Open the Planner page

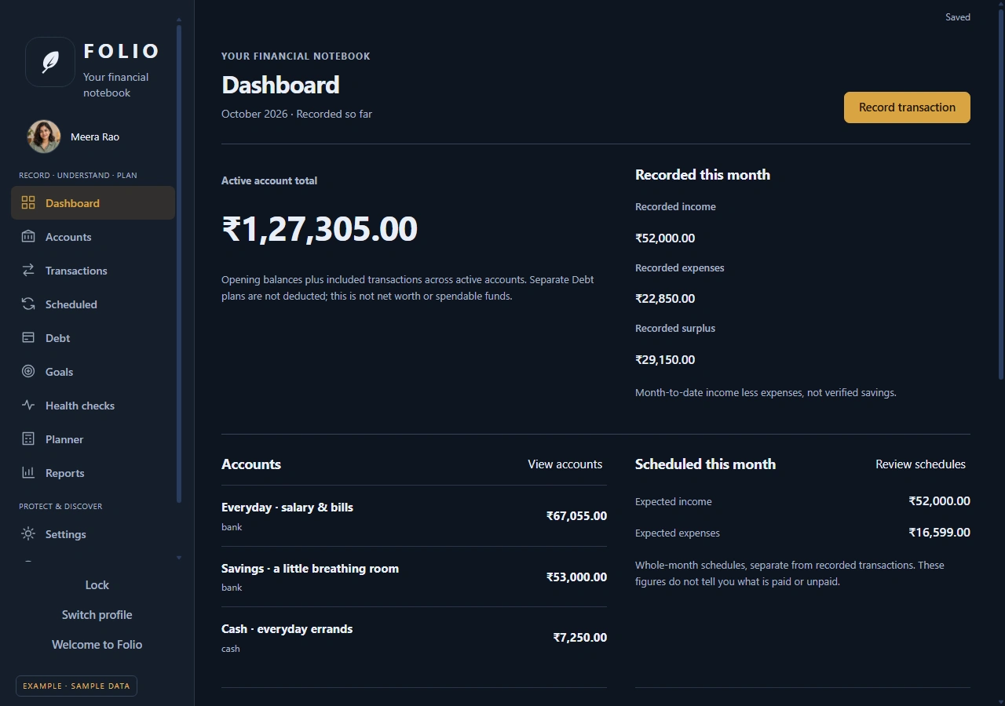93,439
